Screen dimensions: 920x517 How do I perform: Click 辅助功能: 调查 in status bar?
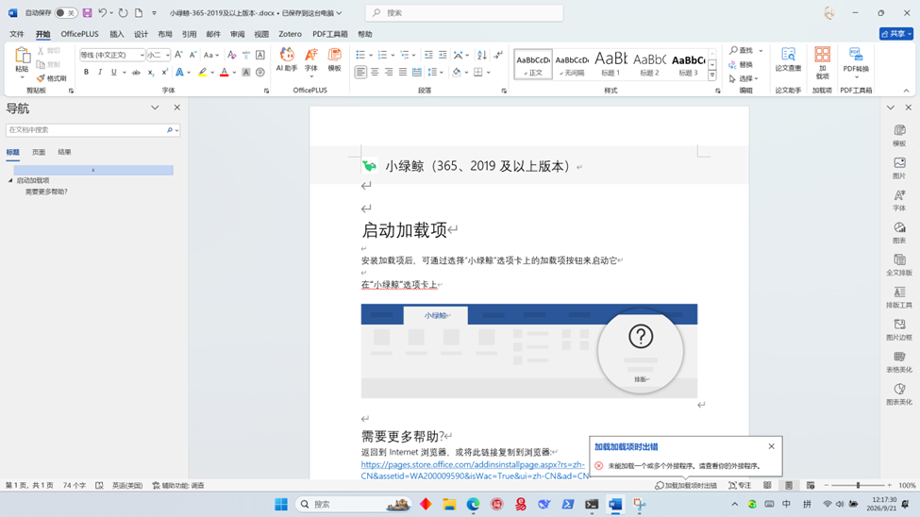pos(178,485)
